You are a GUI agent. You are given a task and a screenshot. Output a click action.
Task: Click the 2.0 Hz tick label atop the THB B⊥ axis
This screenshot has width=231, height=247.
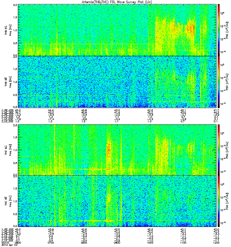point(15,5)
